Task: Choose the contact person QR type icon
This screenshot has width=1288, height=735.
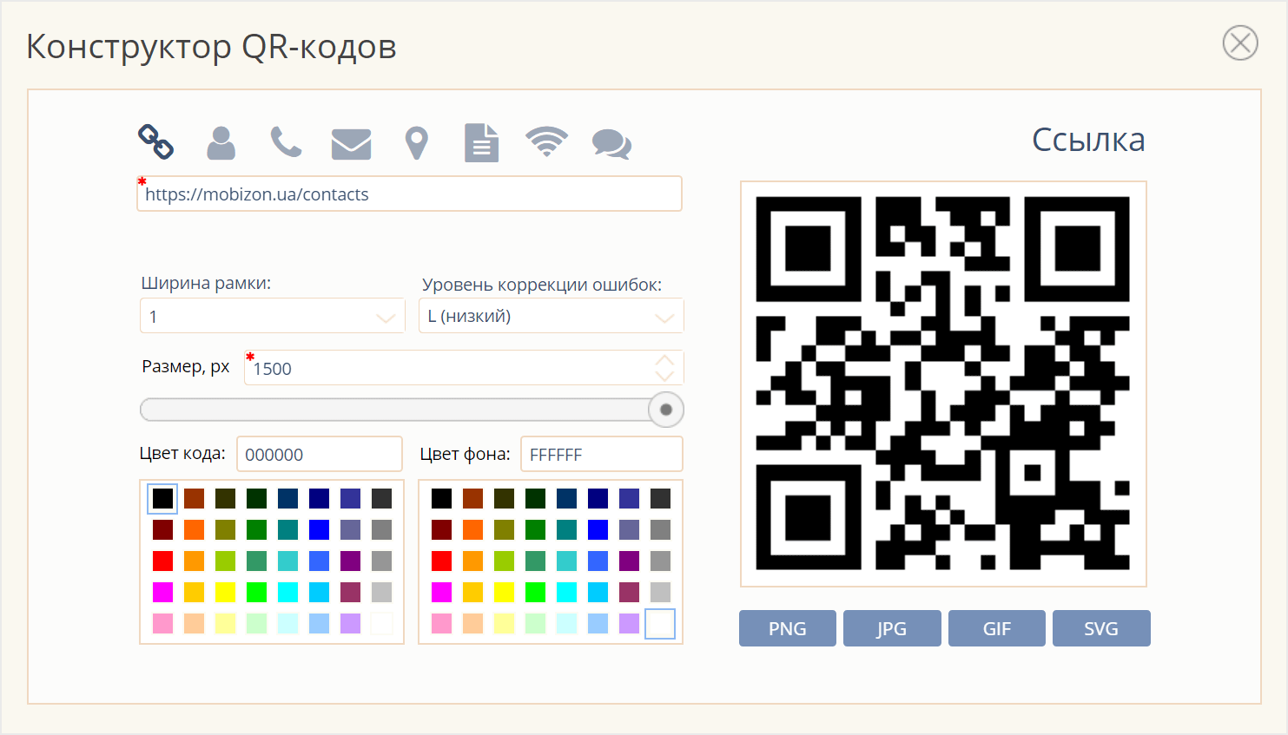Action: 221,142
